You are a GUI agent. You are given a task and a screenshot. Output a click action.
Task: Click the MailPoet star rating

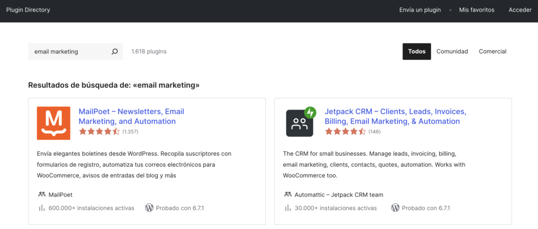(x=99, y=132)
